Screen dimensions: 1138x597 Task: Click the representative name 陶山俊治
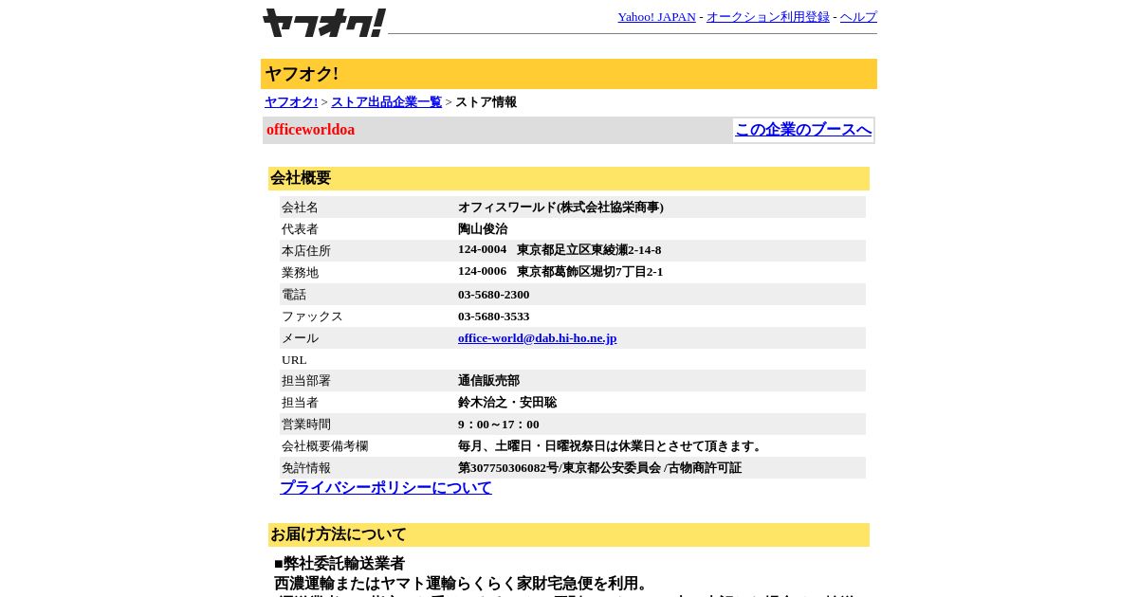point(483,229)
